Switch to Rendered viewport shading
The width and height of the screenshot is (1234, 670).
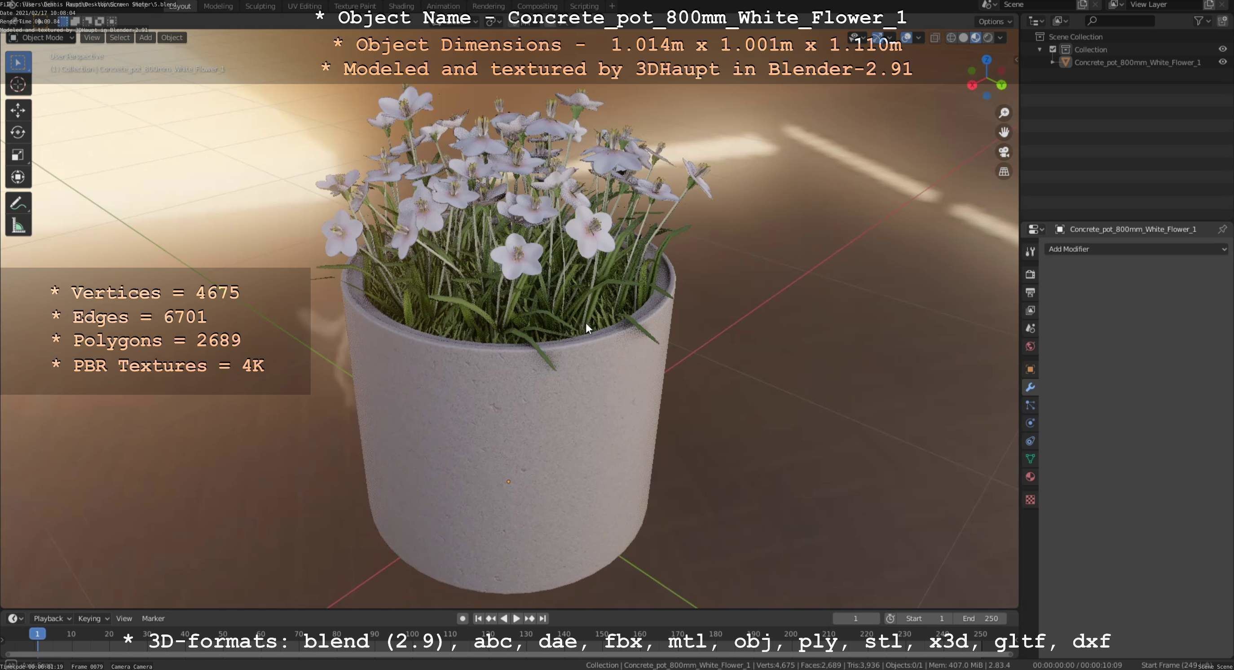987,37
